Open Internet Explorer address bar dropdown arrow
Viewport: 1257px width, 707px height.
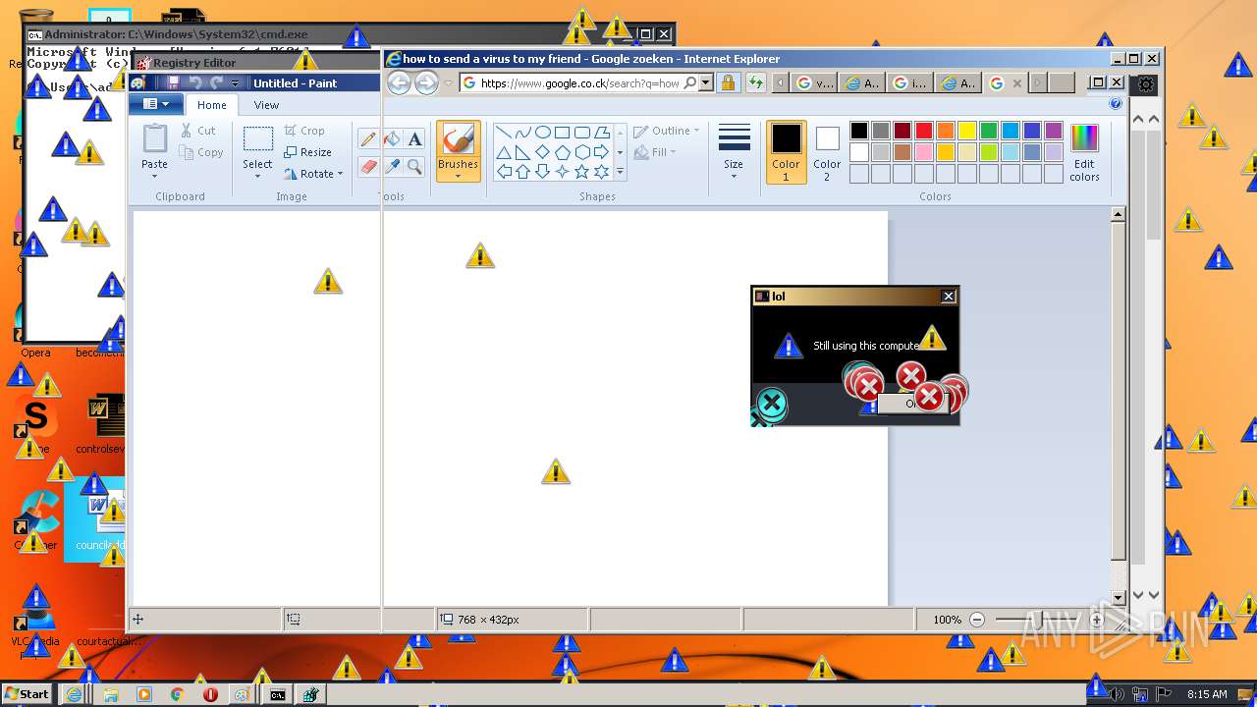pyautogui.click(x=706, y=83)
